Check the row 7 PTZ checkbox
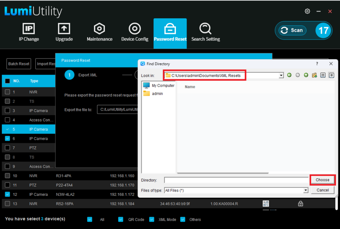The height and width of the screenshot is (229, 340). (x=7, y=148)
